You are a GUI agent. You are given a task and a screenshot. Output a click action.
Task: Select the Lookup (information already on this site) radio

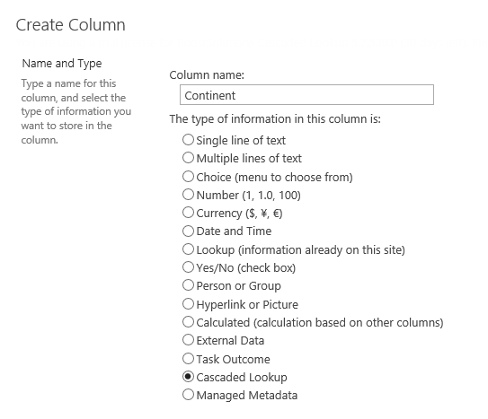point(188,249)
